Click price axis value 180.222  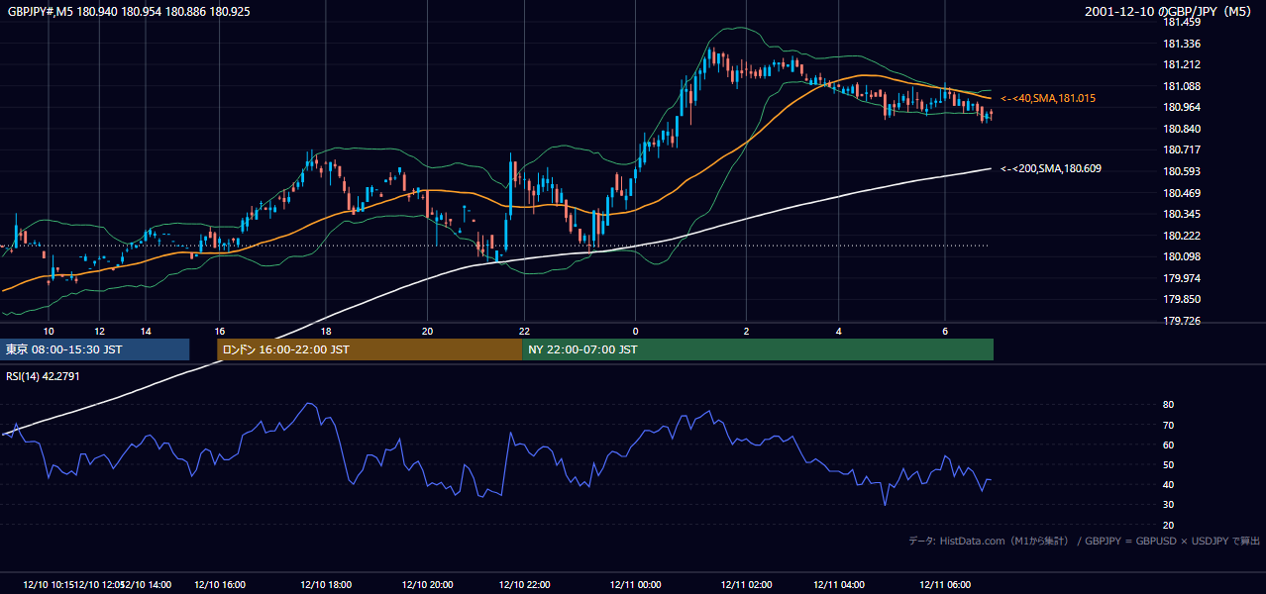[1181, 236]
